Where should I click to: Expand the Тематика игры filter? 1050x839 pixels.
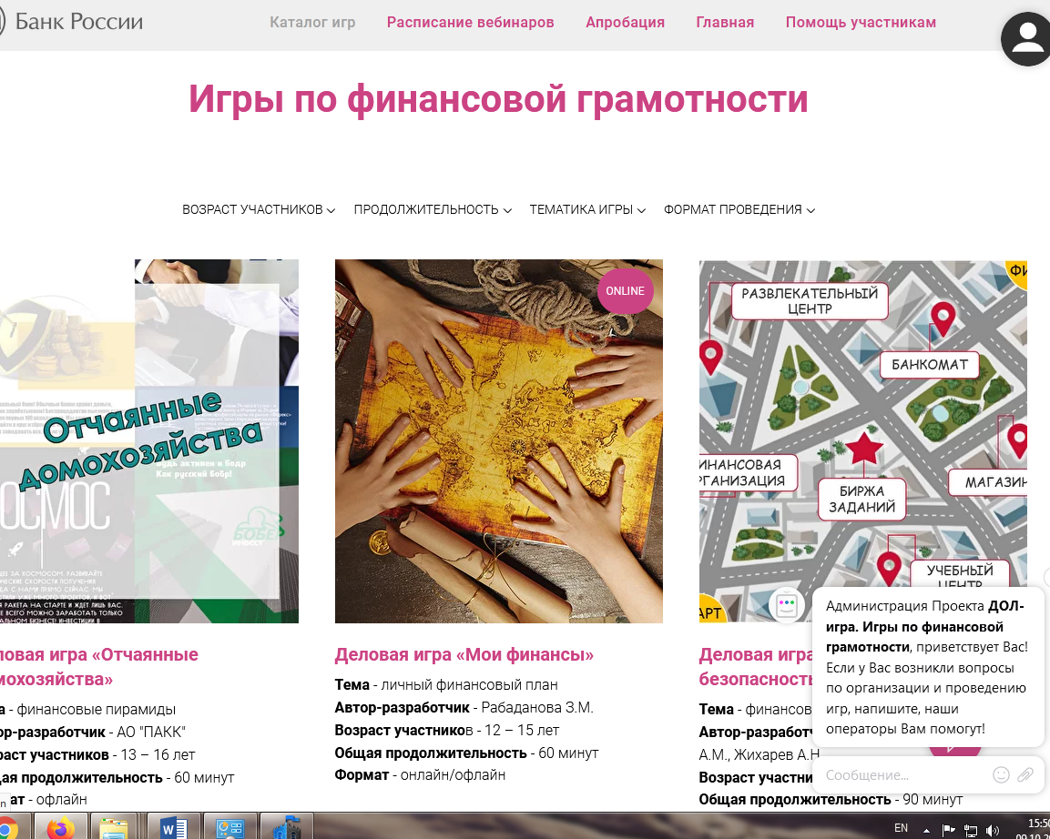(587, 209)
